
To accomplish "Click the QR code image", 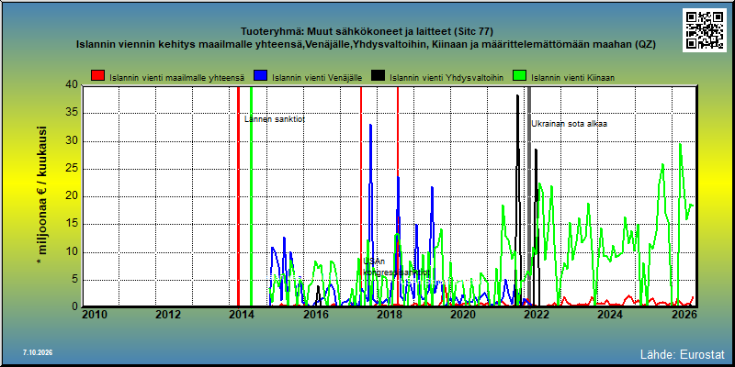I will pyautogui.click(x=704, y=30).
